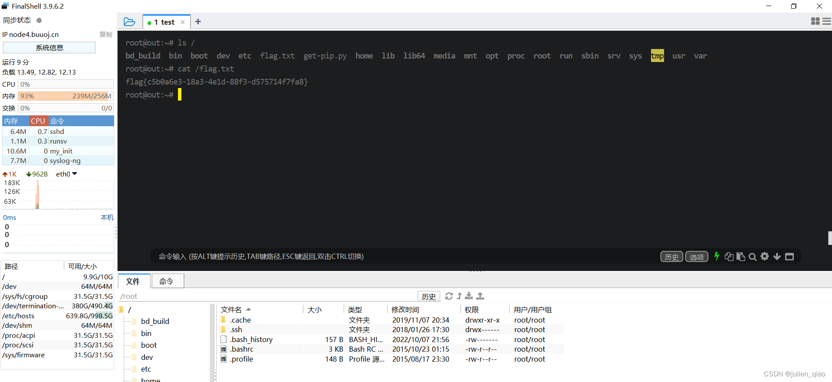Click the download file icon
832x382 pixels.
click(x=469, y=296)
